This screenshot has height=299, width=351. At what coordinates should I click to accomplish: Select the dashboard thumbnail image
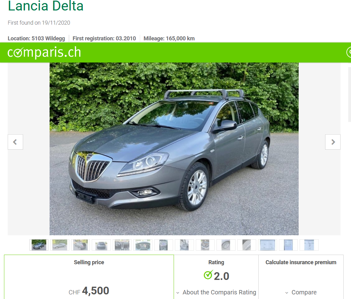(x=143, y=245)
